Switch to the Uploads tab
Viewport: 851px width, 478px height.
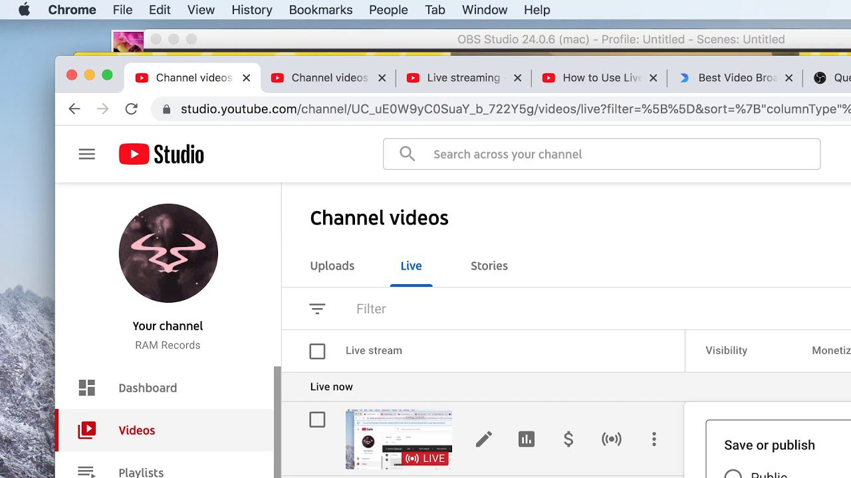click(x=332, y=266)
